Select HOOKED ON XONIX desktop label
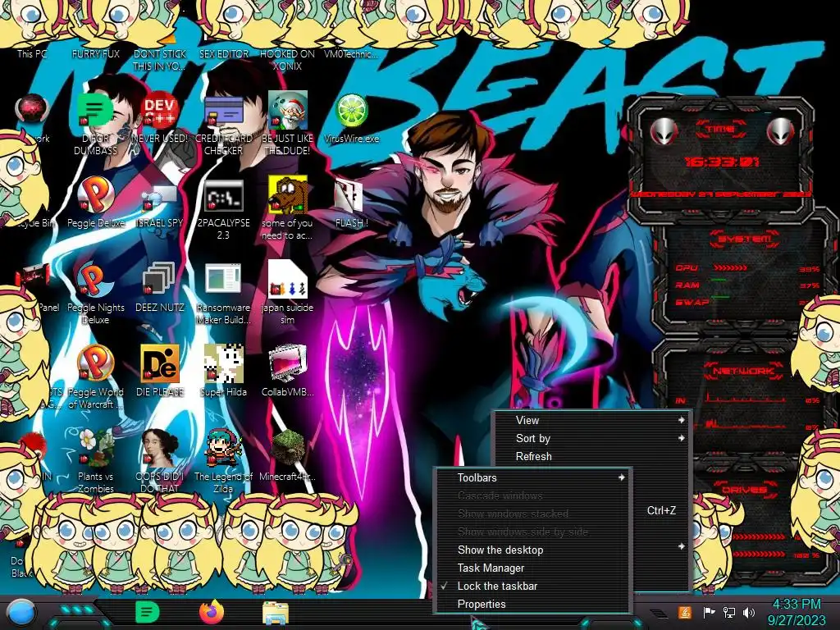This screenshot has height=630, width=840. point(288,59)
